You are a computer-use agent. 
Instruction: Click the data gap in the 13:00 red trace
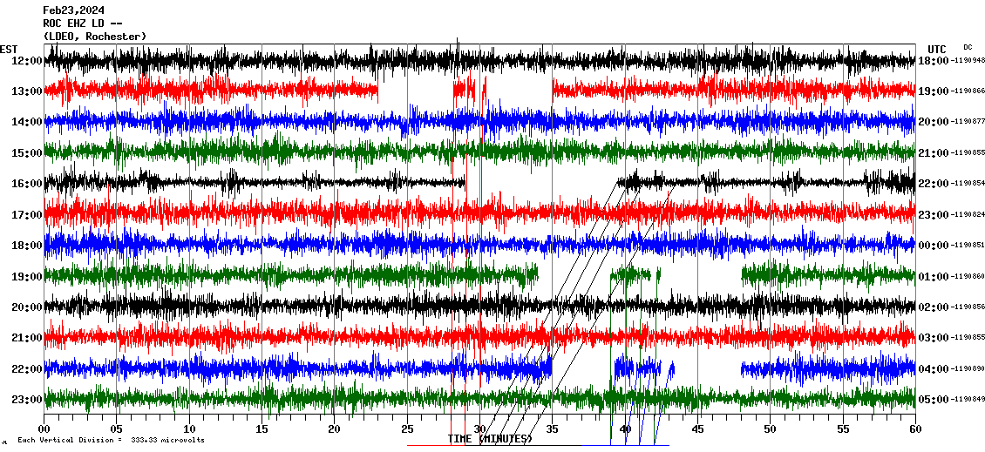415,90
